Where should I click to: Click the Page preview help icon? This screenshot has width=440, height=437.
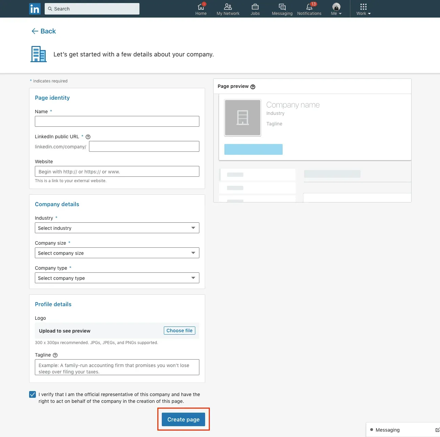pos(253,87)
